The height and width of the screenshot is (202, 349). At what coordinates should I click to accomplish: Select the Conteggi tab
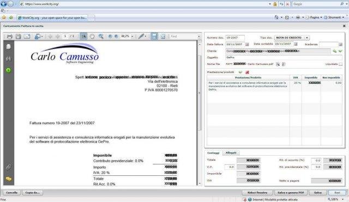[x=213, y=153]
